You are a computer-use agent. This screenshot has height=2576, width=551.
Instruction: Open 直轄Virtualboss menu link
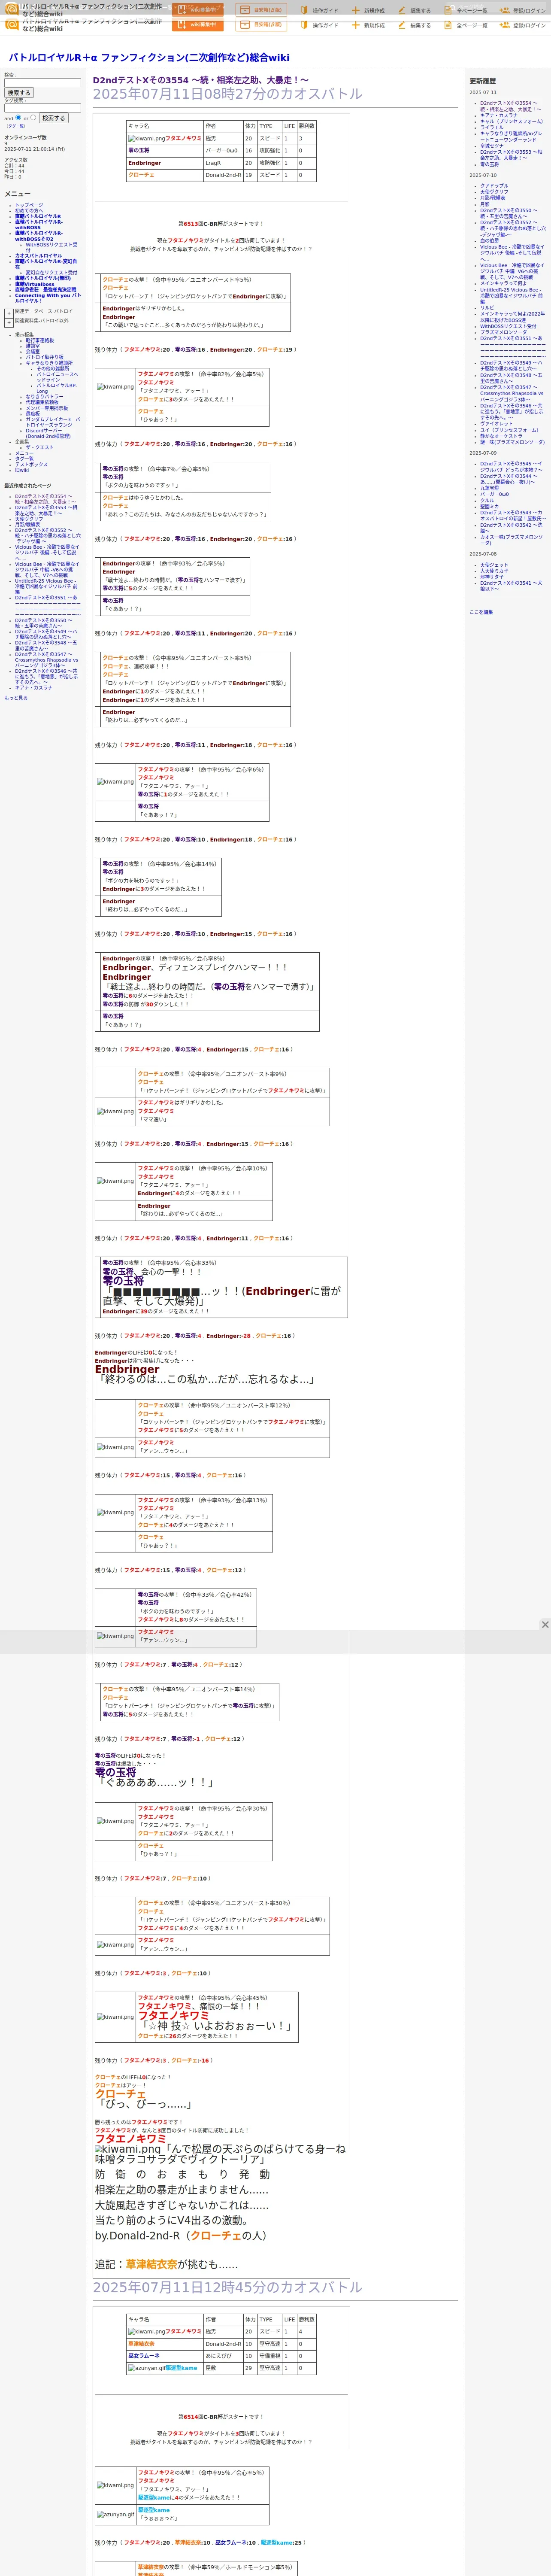point(35,284)
